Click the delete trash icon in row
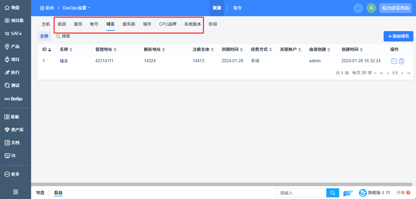This screenshot has height=199, width=416. tap(401, 61)
